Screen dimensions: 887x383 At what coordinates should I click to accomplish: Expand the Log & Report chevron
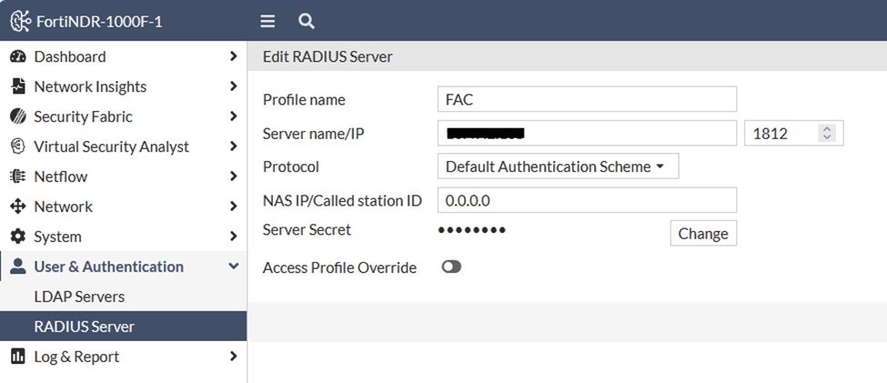point(233,357)
